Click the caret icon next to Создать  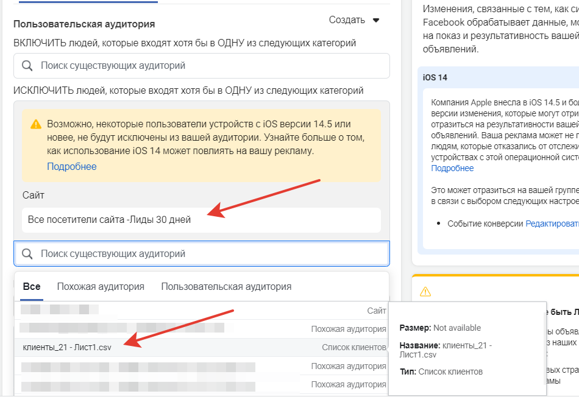point(377,19)
